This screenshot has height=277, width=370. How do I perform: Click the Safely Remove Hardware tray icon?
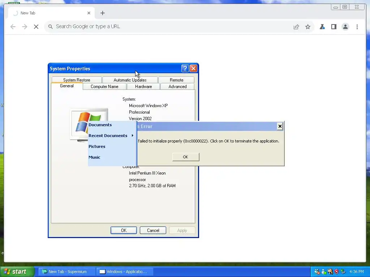[343, 272]
